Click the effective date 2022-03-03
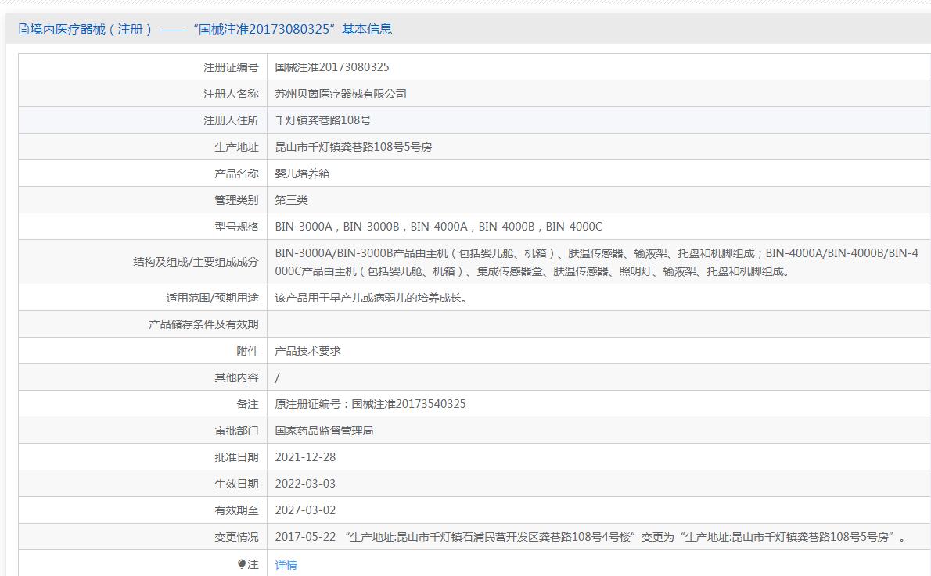Screen dimensions: 931x576 pyautogui.click(x=305, y=484)
